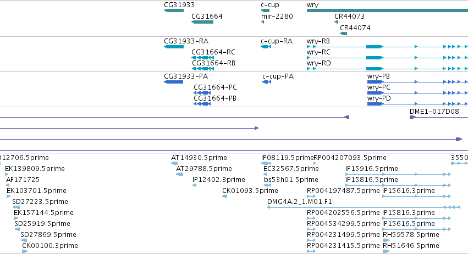Screen dimensions: 468x254
Task: Click the DME1-017D08 clone label
Action: (x=434, y=112)
